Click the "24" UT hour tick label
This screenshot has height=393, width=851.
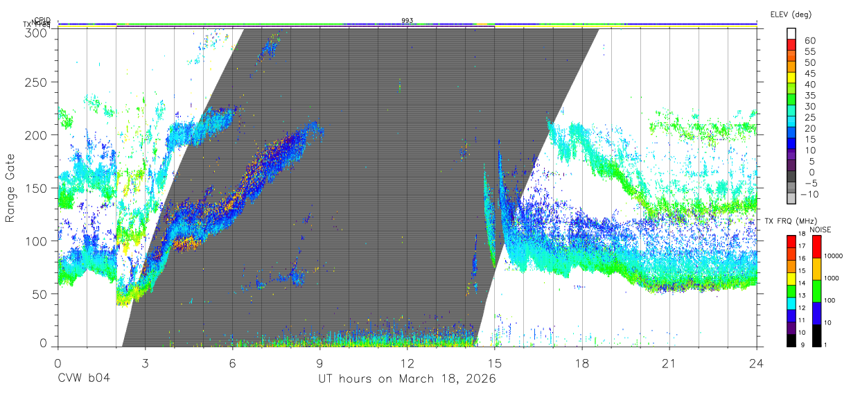pos(756,363)
